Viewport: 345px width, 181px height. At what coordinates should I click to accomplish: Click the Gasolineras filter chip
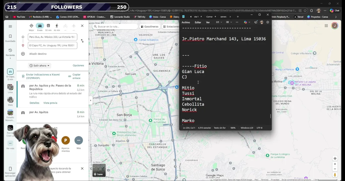click(149, 27)
